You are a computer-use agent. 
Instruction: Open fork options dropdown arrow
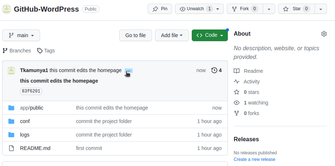click(x=269, y=9)
